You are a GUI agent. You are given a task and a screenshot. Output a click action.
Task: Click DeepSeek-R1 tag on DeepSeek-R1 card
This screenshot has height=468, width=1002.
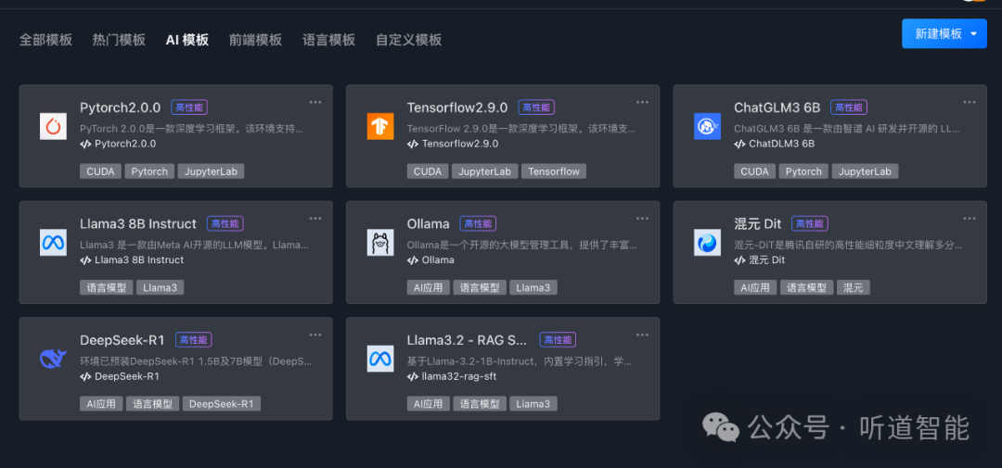coord(221,403)
